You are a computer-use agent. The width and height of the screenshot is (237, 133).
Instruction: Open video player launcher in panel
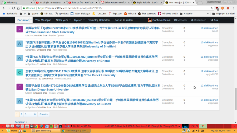coord(32,126)
